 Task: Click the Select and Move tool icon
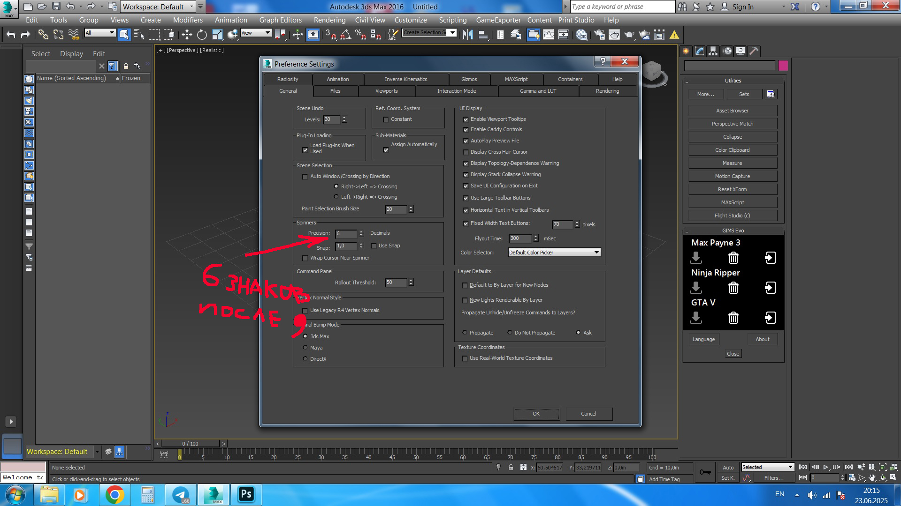[x=187, y=35]
